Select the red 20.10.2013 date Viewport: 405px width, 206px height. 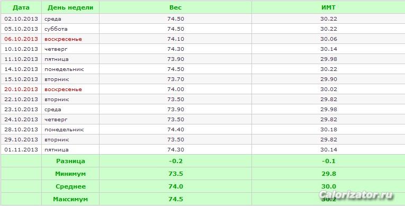click(x=21, y=89)
